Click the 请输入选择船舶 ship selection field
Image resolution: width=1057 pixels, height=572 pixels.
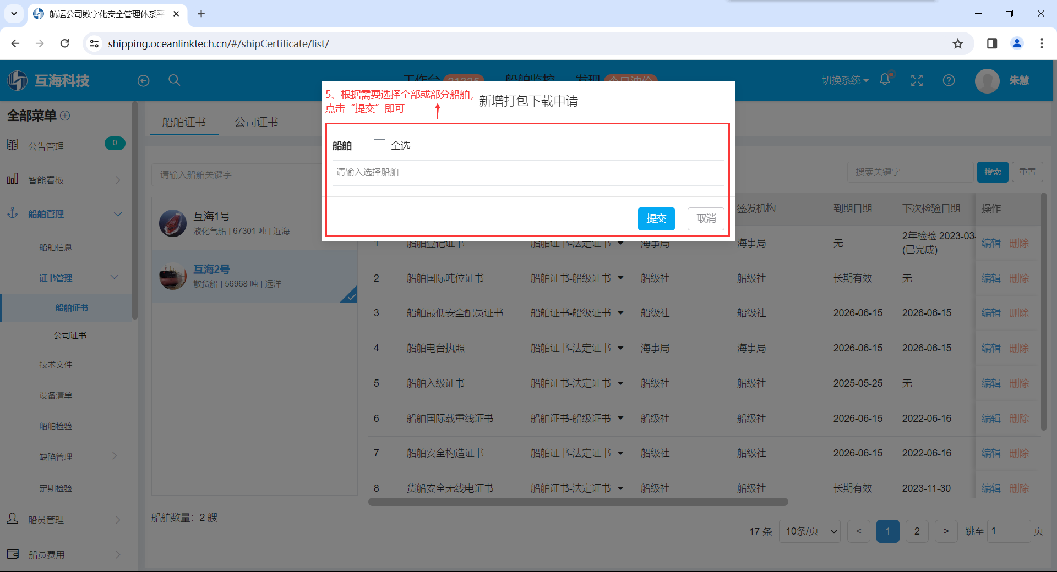(528, 172)
